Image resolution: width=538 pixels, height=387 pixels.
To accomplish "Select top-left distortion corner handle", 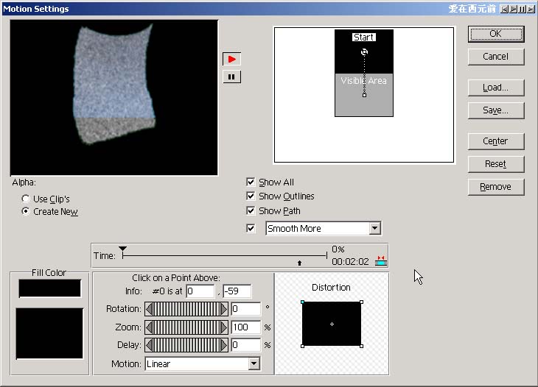I will coord(302,302).
